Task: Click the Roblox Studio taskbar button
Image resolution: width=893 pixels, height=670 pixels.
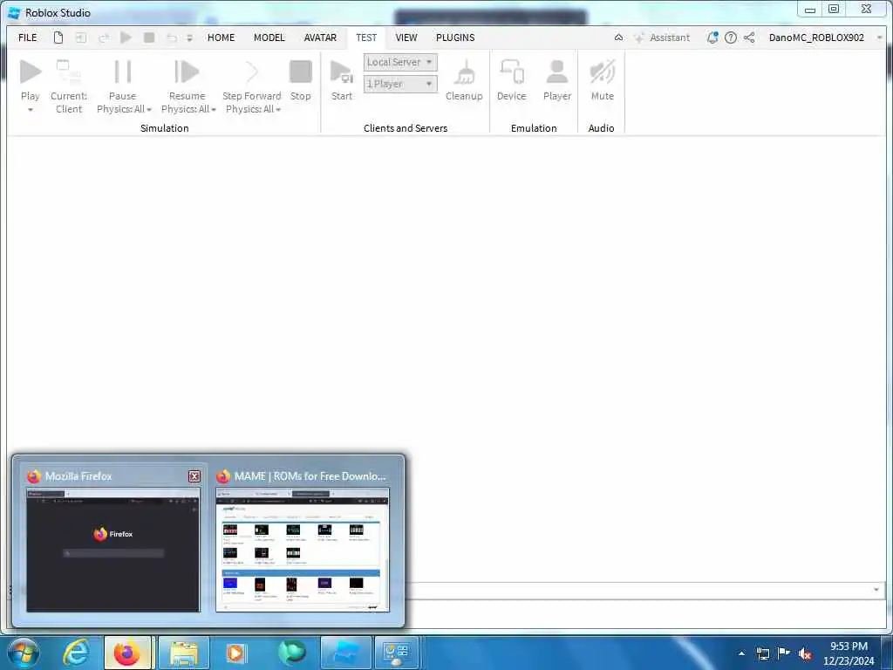Action: tap(345, 653)
